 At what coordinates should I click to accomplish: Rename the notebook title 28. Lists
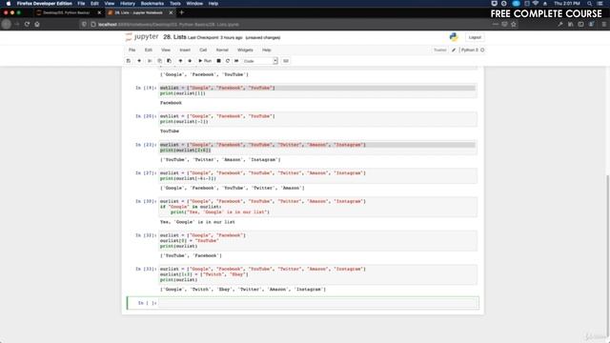174,37
